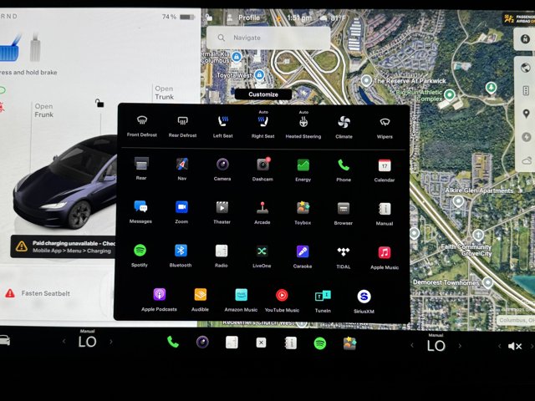This screenshot has height=401, width=535.
Task: Open car controls from bottom-left car icon
Action: [5, 340]
